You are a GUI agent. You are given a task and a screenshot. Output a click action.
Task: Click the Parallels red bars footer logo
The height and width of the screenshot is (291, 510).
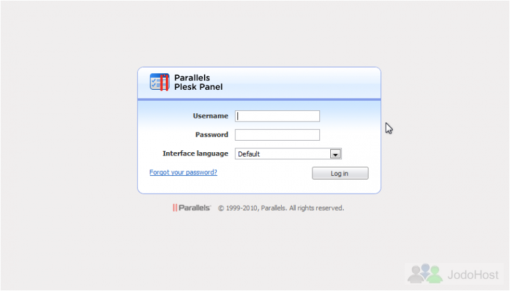tap(175, 208)
